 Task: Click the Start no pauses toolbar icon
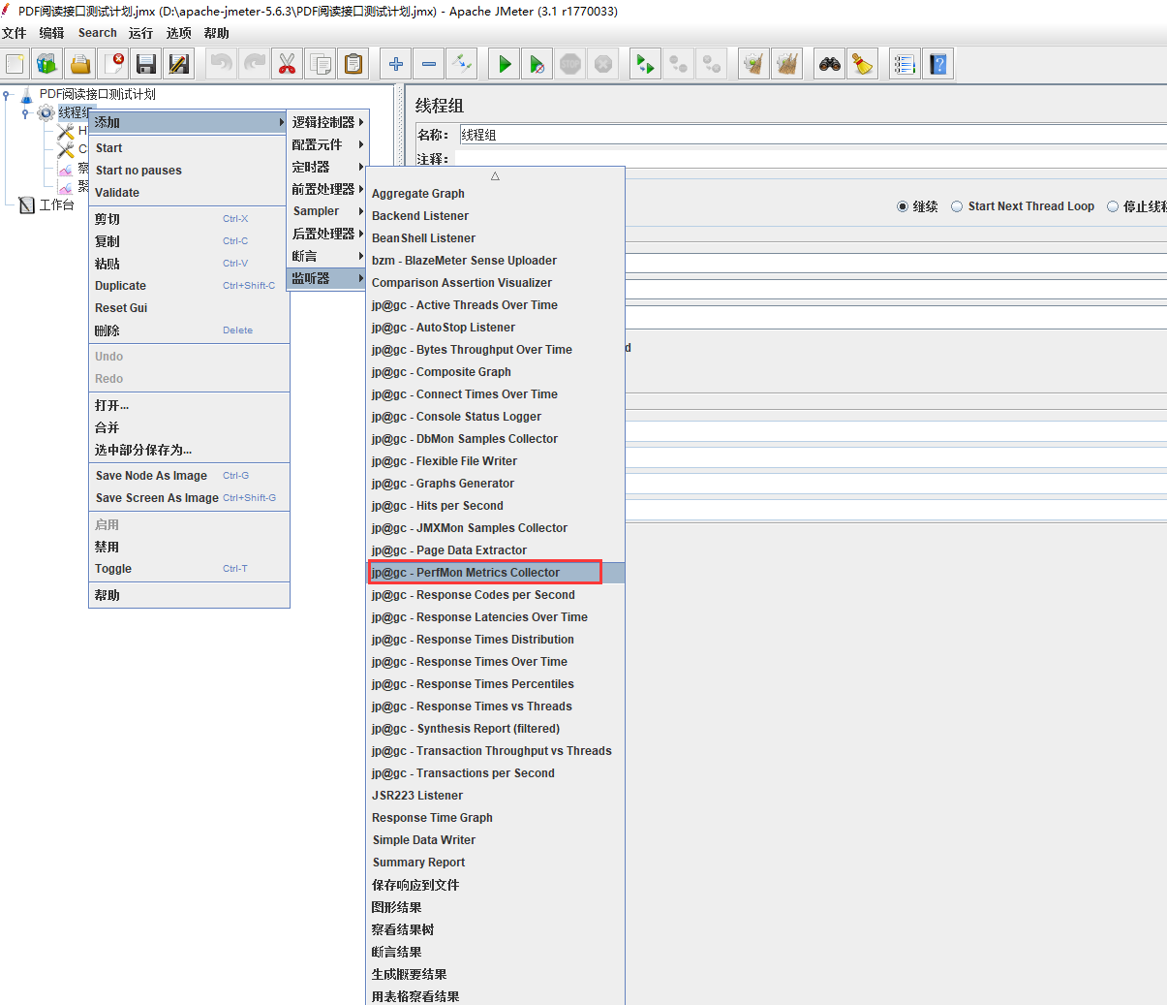click(537, 64)
